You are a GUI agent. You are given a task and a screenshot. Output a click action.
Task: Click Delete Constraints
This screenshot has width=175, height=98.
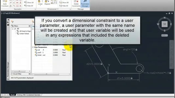[76, 4]
